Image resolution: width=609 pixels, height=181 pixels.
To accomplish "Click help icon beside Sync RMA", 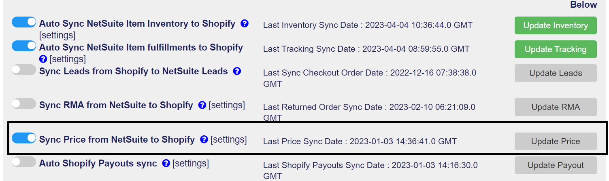I will point(202,105).
